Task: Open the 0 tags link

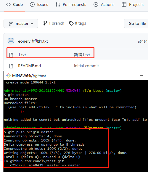Action: click(x=78, y=23)
